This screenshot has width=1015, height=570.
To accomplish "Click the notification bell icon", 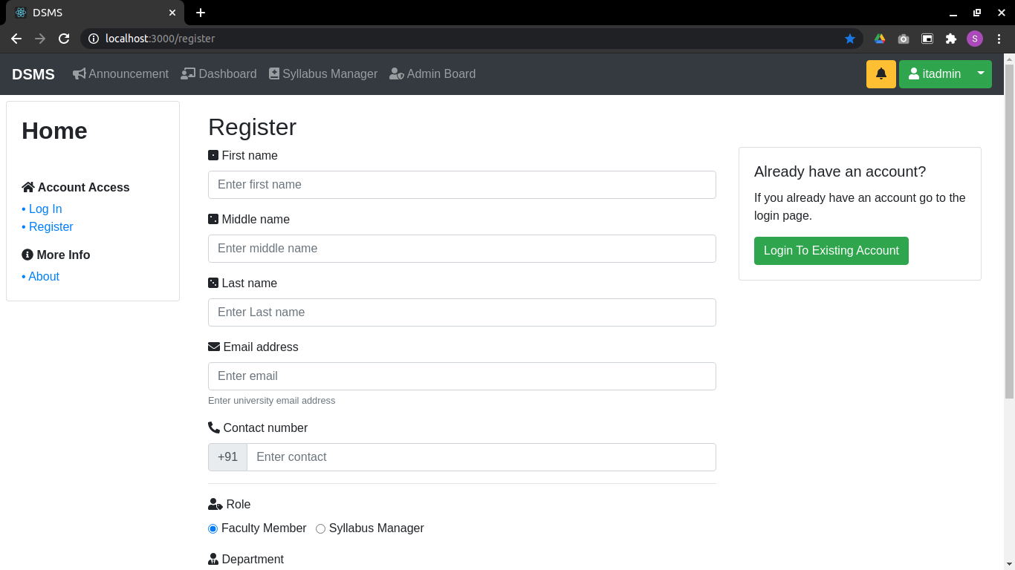I will tap(881, 74).
